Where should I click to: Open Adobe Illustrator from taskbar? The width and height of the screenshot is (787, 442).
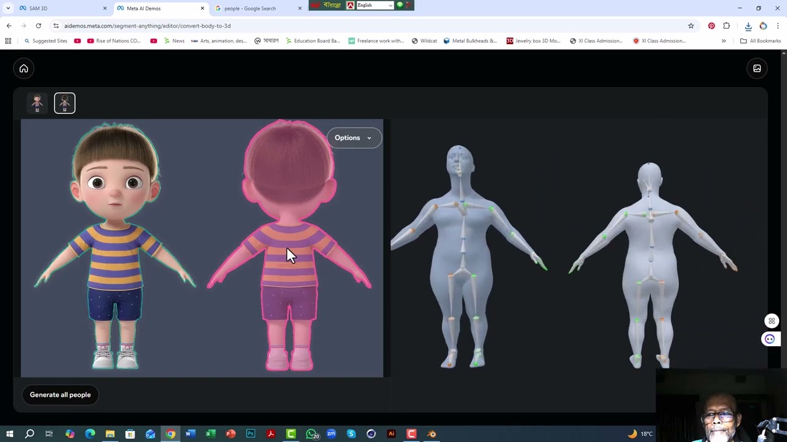click(391, 434)
